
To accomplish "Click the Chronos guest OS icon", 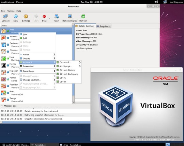I will coord(3,52).
